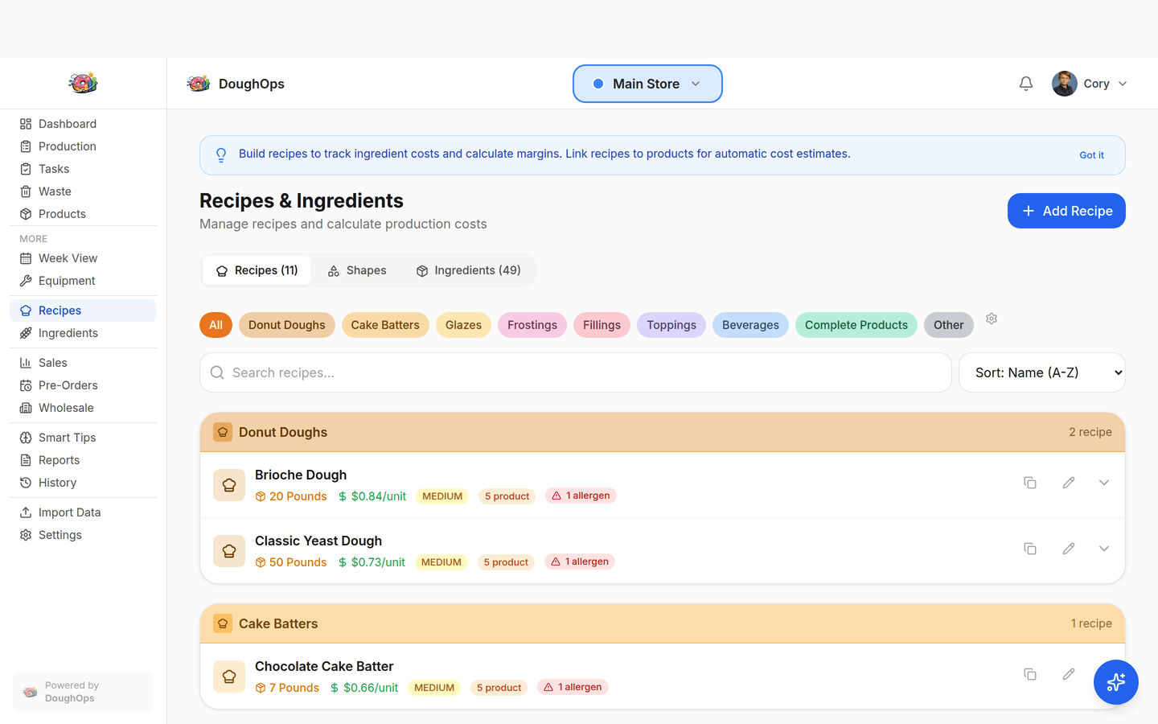1158x724 pixels.
Task: Open the Shapes tab
Action: tap(356, 270)
